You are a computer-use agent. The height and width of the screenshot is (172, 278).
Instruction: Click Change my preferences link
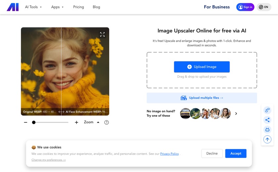pos(49,160)
